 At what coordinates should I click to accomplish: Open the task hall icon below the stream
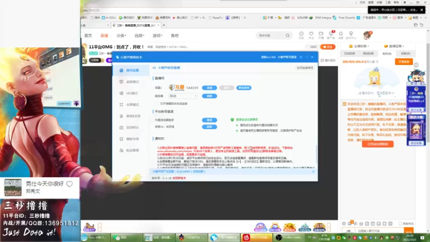tap(89, 227)
